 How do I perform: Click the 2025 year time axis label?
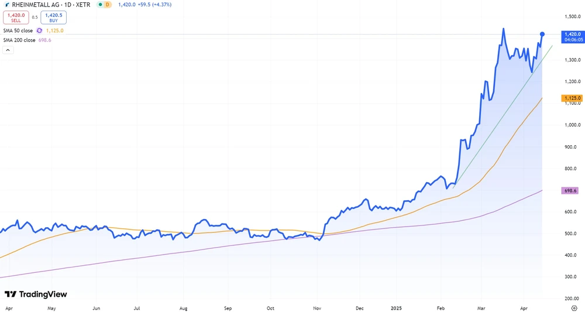coord(396,308)
